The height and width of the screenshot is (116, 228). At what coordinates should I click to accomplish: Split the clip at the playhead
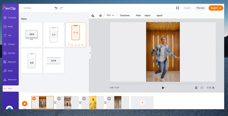point(202,88)
